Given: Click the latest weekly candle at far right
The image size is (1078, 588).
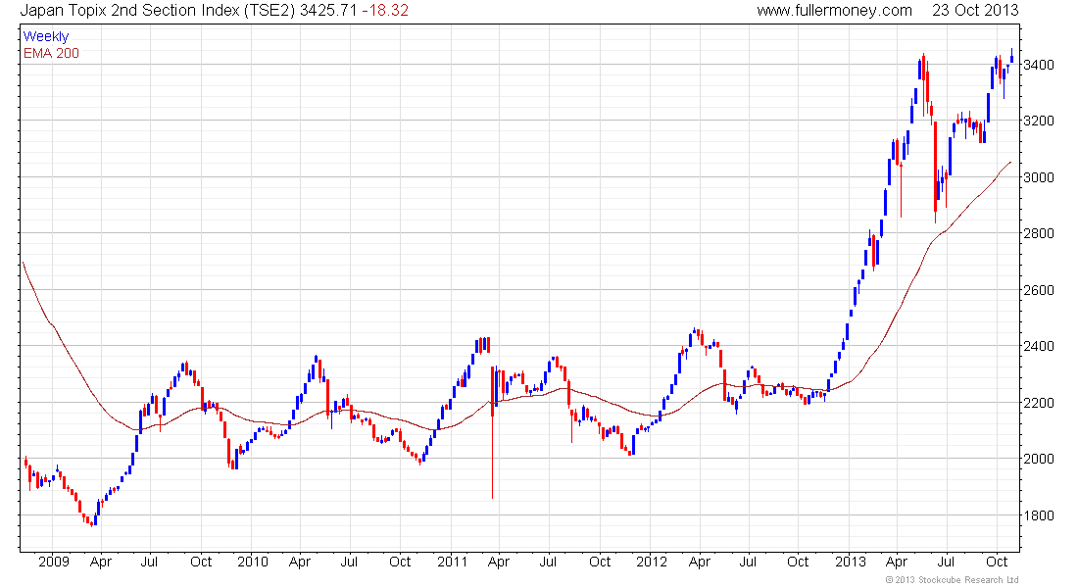Looking at the screenshot, I should [x=1011, y=57].
